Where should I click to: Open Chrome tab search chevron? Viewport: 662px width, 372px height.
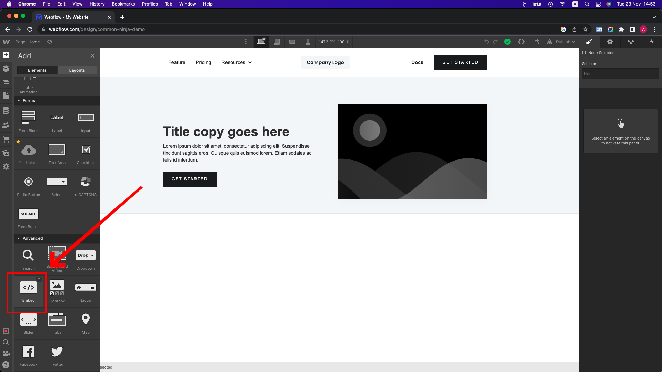point(654,17)
